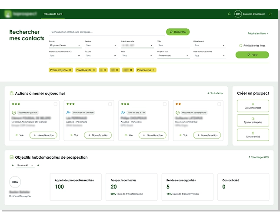Tick the checkbox on Contacter sur LinkedIn card
The width and height of the screenshot is (280, 218).
coord(110,104)
